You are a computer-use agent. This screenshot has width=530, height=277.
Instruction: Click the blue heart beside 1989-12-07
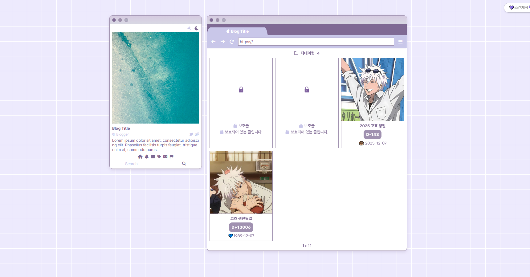click(230, 236)
